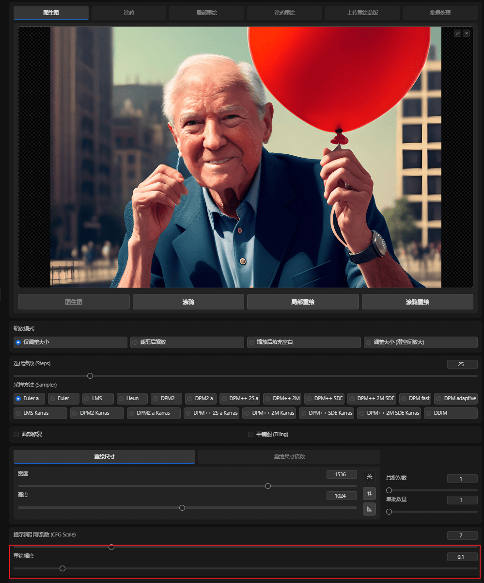Remove the uploaded image with X icon

[466, 33]
